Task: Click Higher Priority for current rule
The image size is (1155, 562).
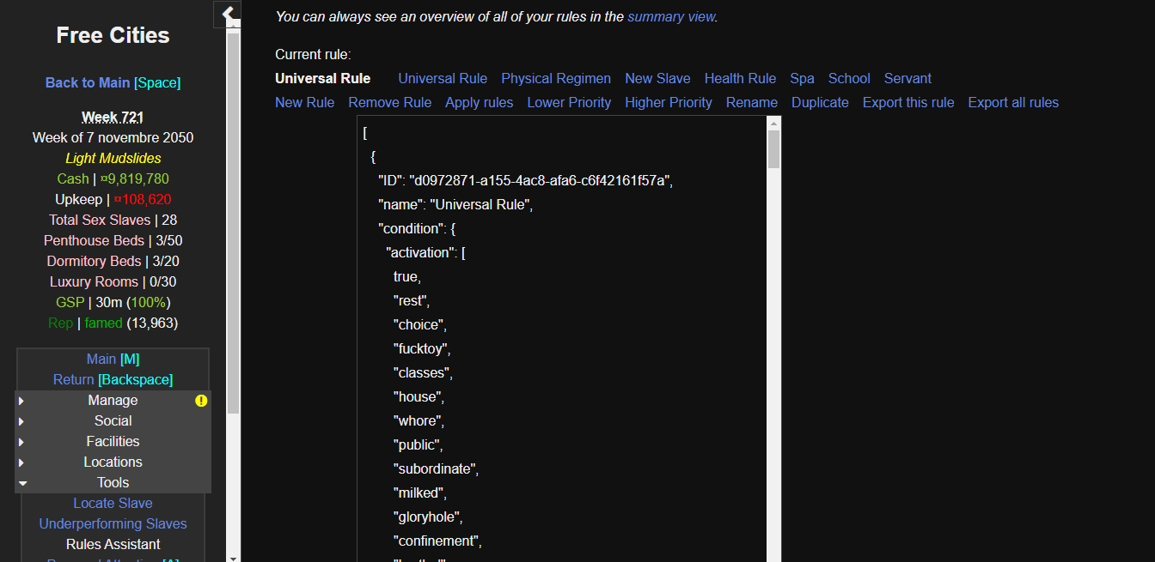Action: tap(668, 103)
